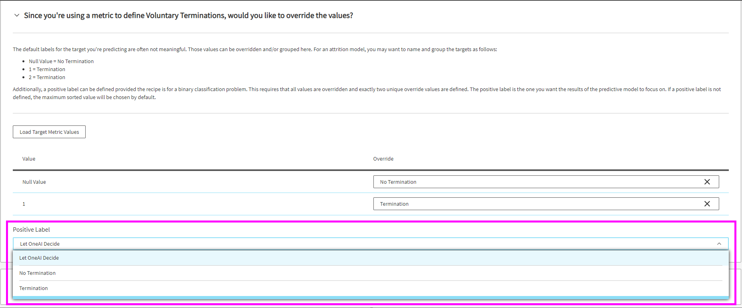Focus the No Termination override text field
The height and width of the screenshot is (308, 742).
click(x=536, y=182)
